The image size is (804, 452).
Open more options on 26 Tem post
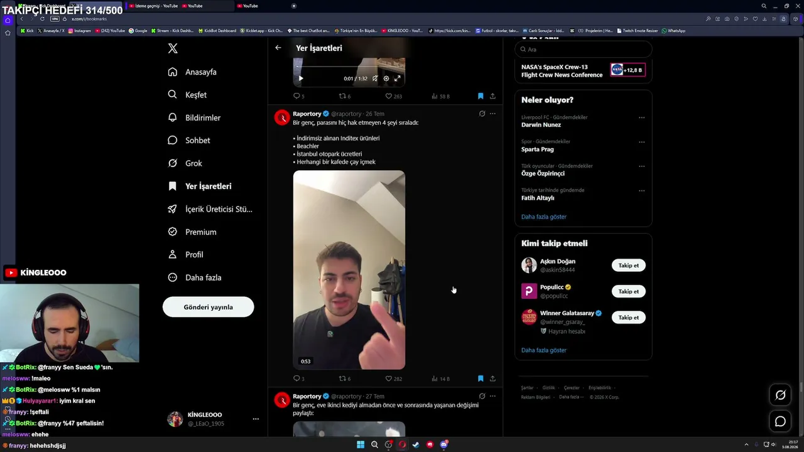point(492,114)
